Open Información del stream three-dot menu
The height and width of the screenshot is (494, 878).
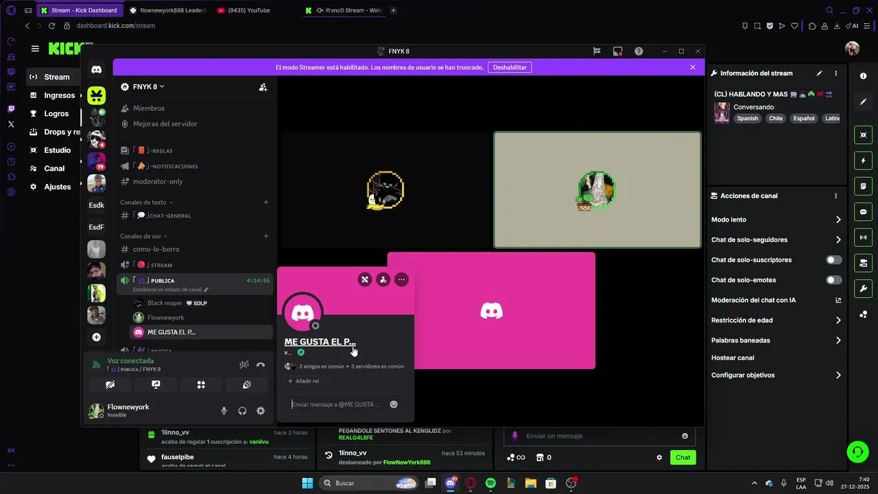pyautogui.click(x=835, y=73)
